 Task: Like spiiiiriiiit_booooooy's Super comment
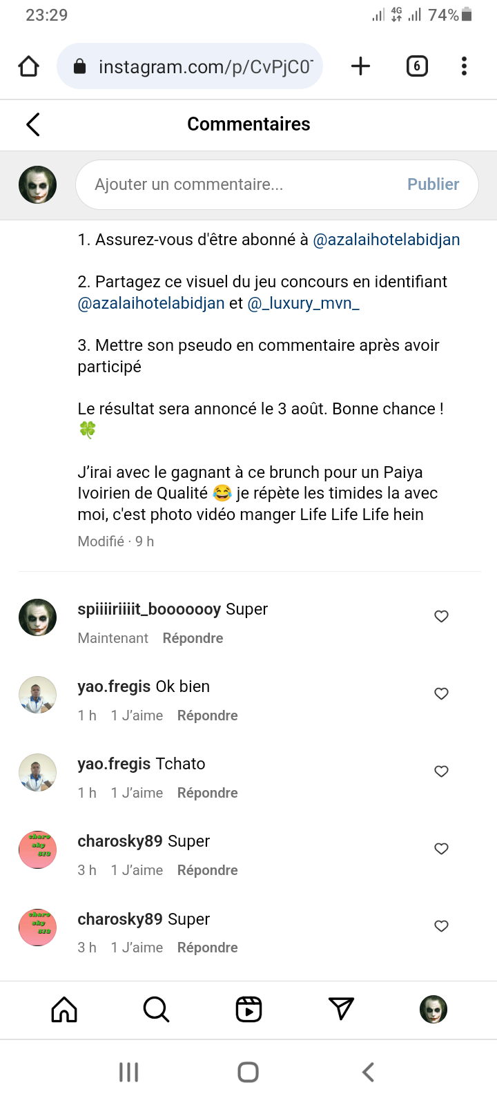pyautogui.click(x=442, y=616)
